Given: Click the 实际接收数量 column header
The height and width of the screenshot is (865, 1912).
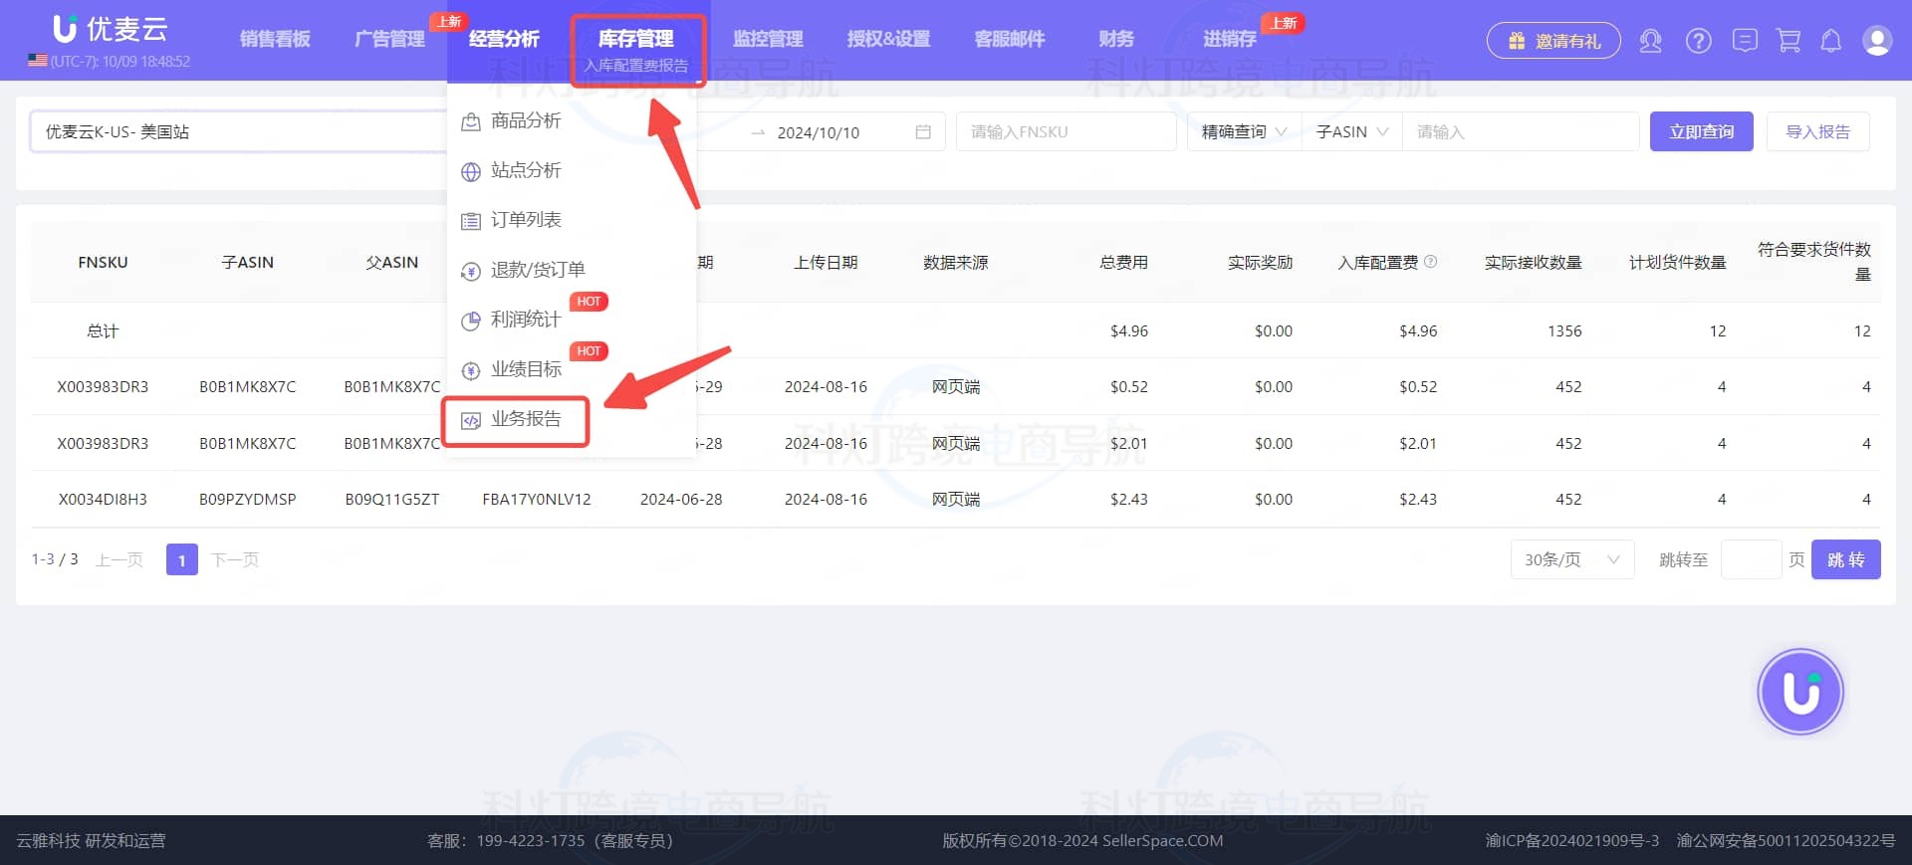Looking at the screenshot, I should click(1533, 262).
